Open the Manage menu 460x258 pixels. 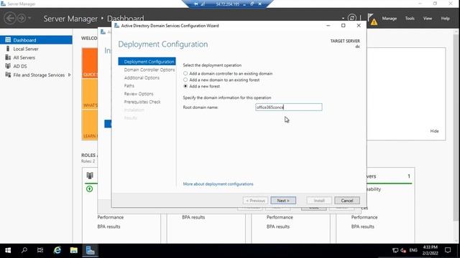390,19
